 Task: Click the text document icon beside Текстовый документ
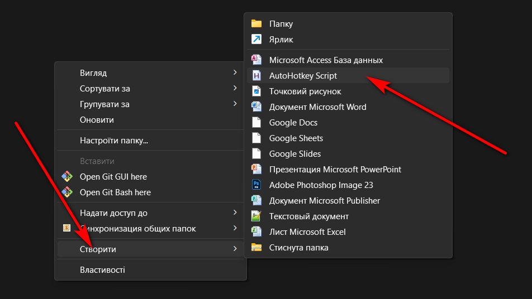(256, 216)
